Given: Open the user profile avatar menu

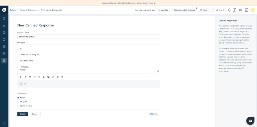Looking at the screenshot, I should (253, 10).
